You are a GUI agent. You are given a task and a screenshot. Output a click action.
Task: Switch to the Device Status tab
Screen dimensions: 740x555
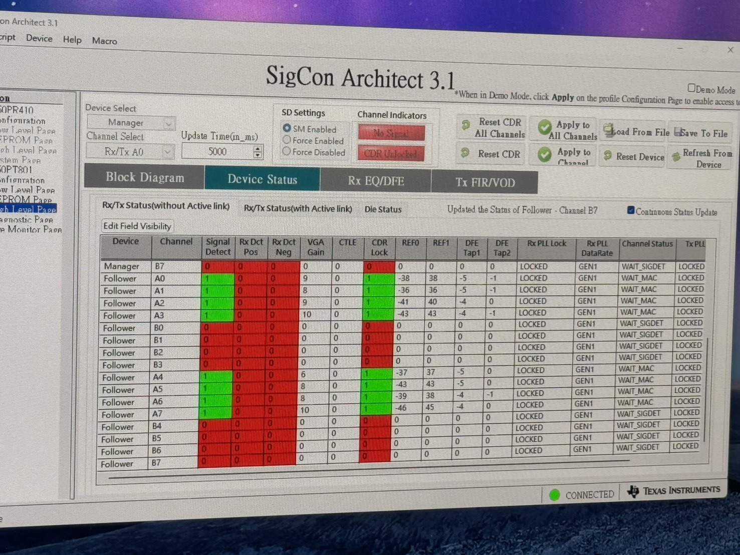[x=262, y=179]
